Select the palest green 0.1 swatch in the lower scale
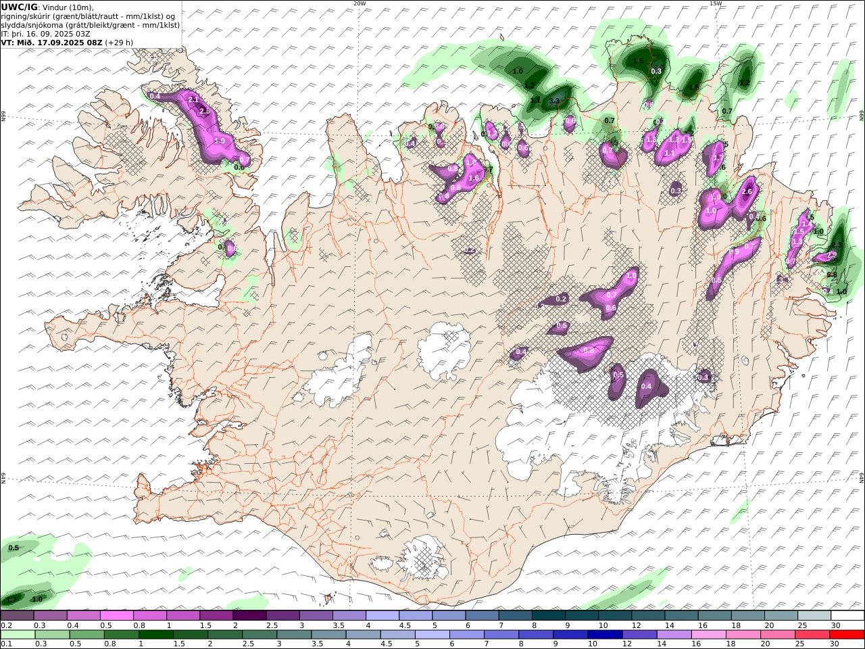 [18, 635]
